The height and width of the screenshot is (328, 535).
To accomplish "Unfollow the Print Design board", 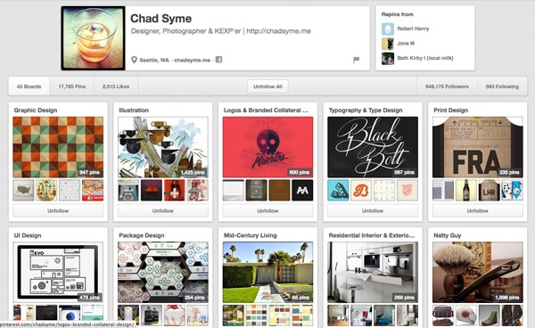I will tap(478, 210).
